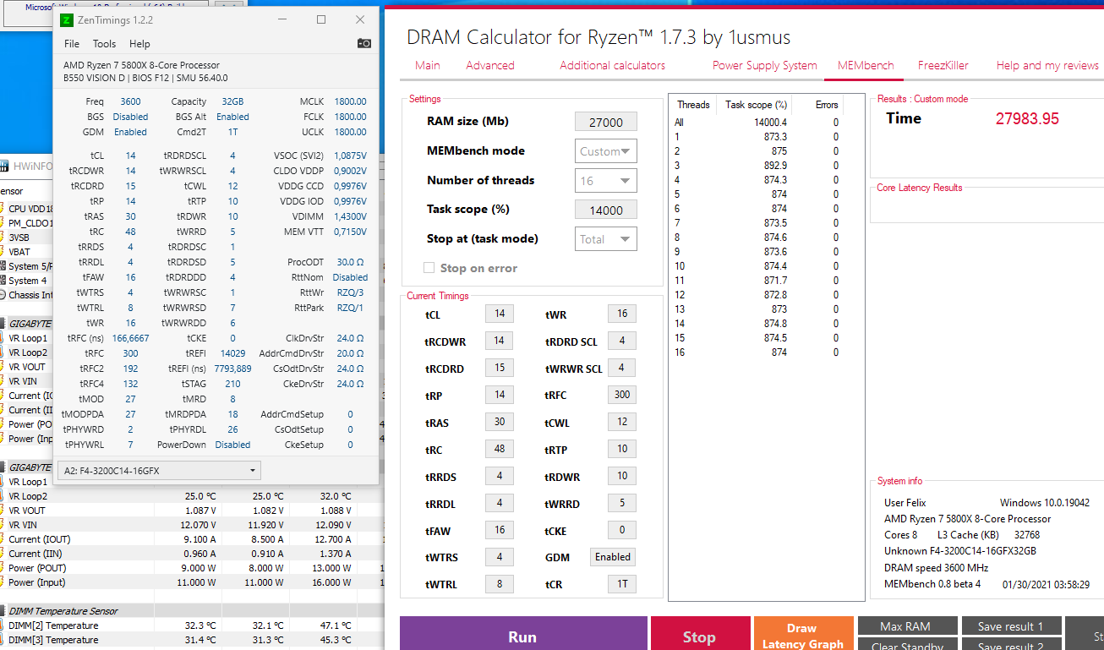Open the MEMbench mode Custom dropdown
Viewport: 1104px width, 650px height.
point(605,150)
